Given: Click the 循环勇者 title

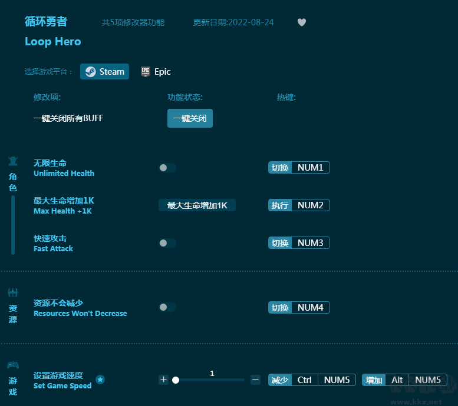Looking at the screenshot, I should click(46, 22).
